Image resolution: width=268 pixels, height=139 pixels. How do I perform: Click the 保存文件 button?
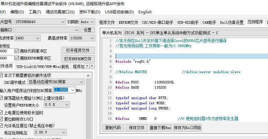(x=136, y=128)
